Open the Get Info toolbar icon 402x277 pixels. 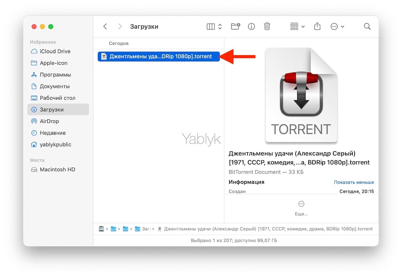[x=251, y=27]
